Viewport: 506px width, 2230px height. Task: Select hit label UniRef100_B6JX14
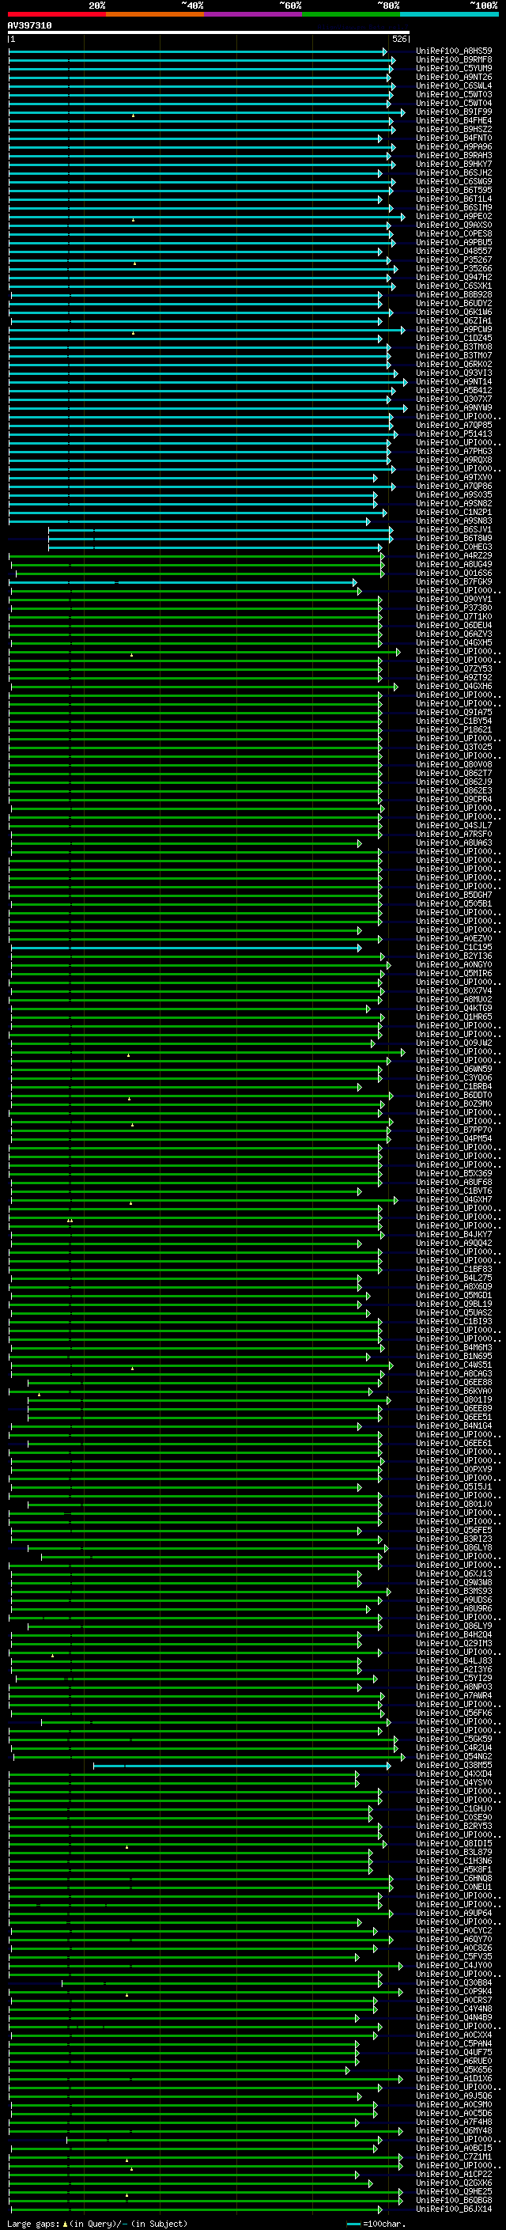point(454,2209)
